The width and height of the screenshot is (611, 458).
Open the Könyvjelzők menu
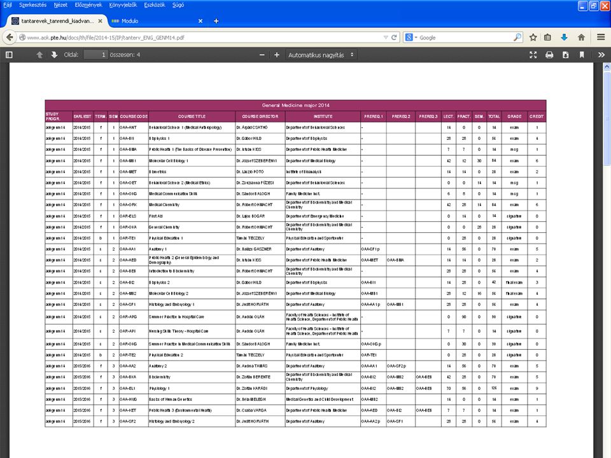pos(123,5)
